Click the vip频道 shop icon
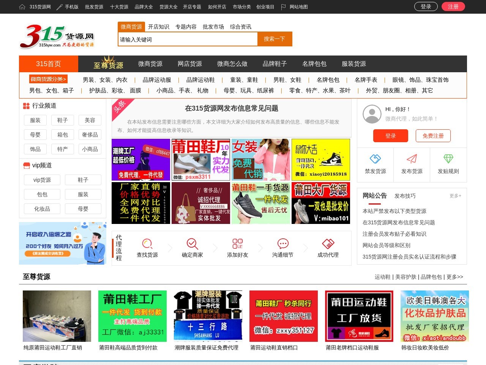Image resolution: width=486 pixels, height=365 pixels. pos(26,165)
